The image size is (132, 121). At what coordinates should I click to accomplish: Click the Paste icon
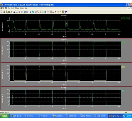tap(22, 12)
